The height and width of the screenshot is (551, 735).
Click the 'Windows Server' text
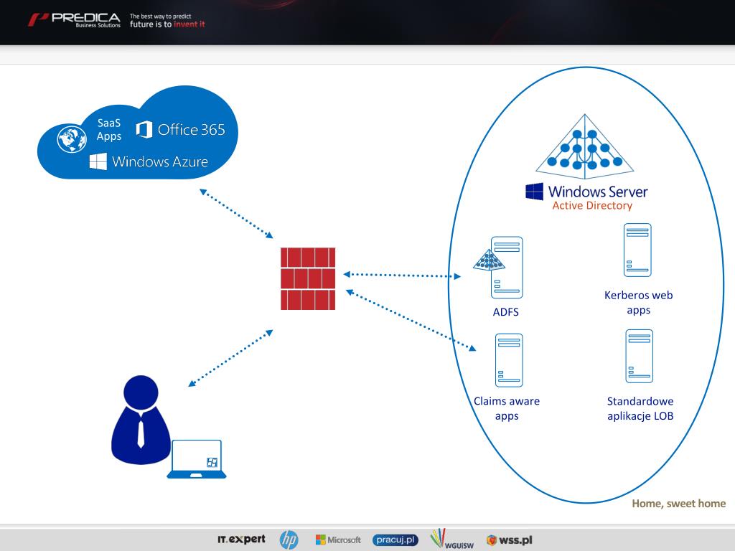click(598, 191)
